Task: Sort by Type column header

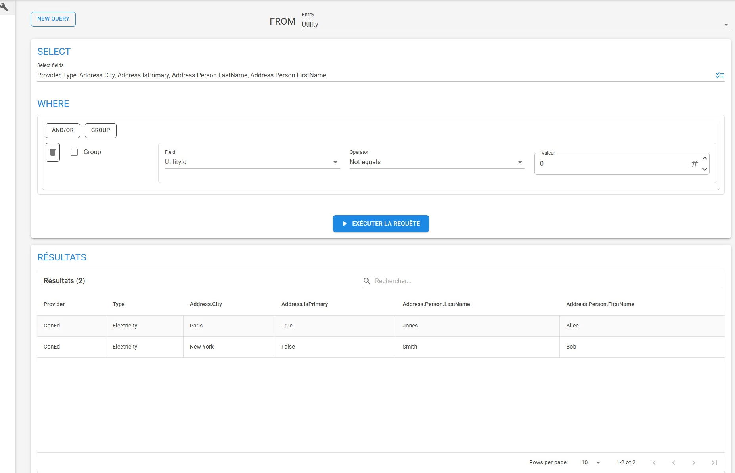Action: point(119,304)
